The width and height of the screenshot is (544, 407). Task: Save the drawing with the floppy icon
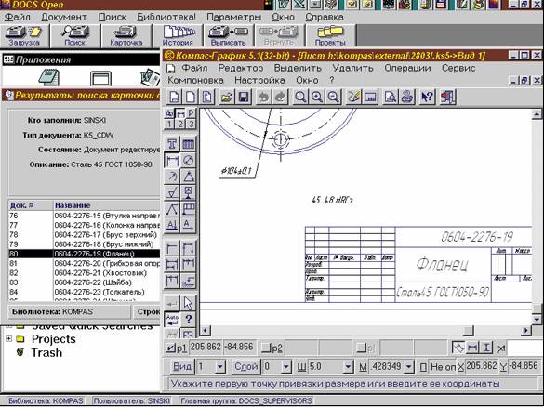[x=244, y=97]
